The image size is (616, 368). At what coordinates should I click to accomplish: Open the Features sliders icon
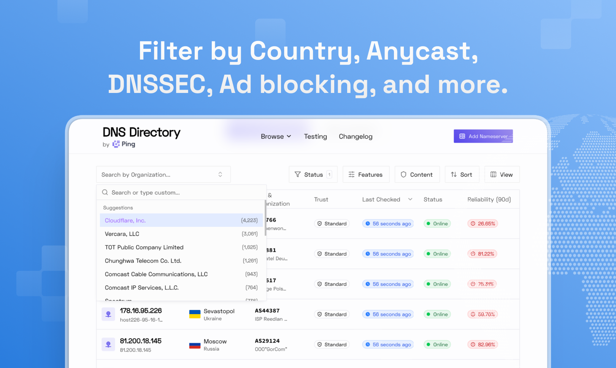click(351, 175)
